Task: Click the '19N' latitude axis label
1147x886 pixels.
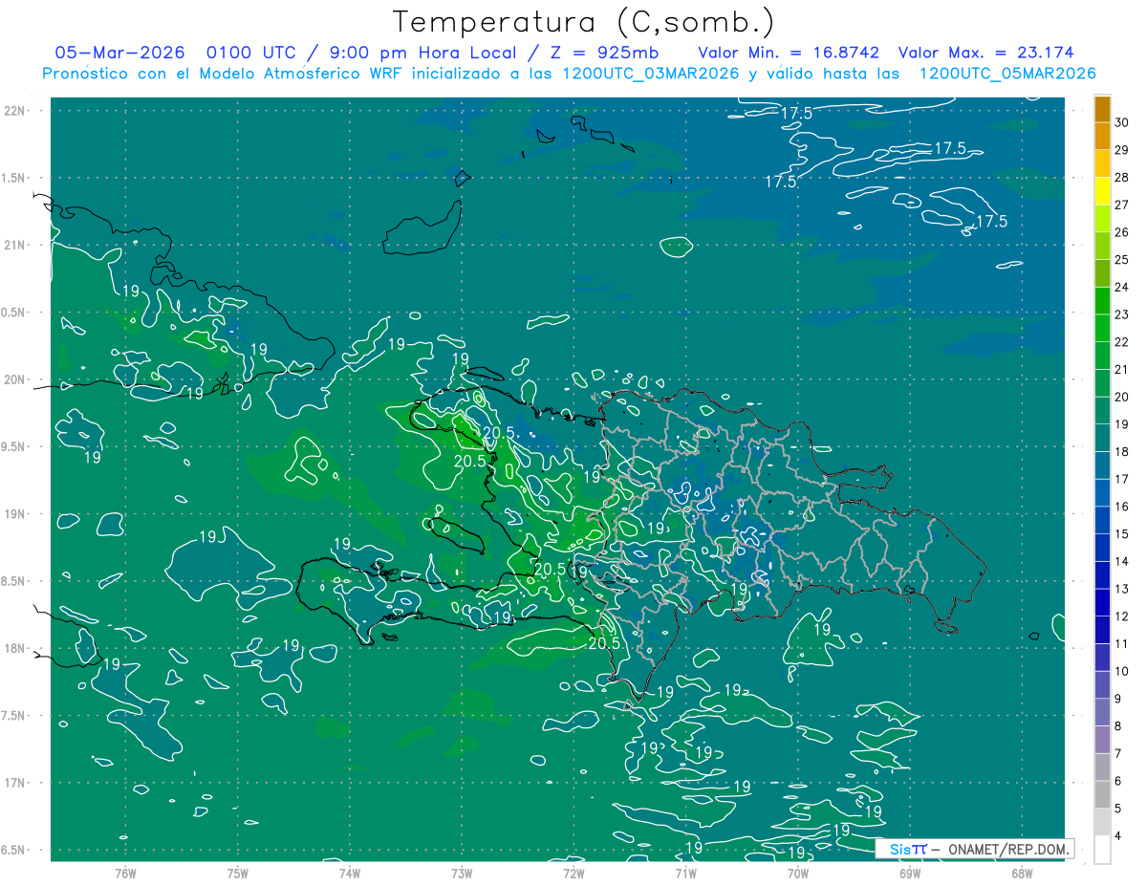Action: pyautogui.click(x=15, y=513)
